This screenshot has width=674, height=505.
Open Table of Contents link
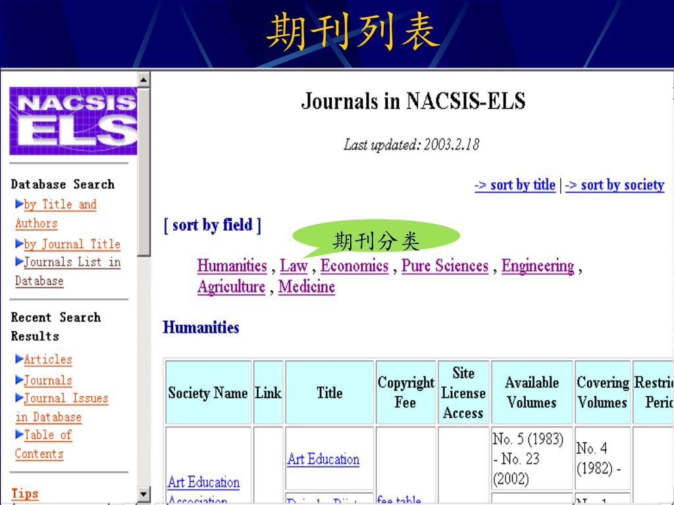43,444
